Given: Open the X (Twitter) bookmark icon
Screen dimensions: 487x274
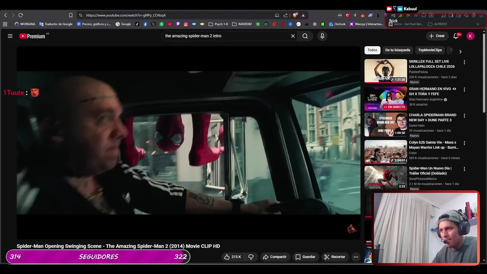Looking at the screenshot, I should 153,24.
